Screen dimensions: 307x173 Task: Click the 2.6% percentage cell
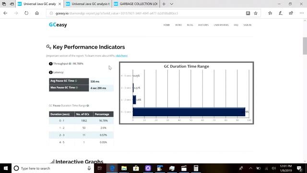pyautogui.click(x=103, y=128)
